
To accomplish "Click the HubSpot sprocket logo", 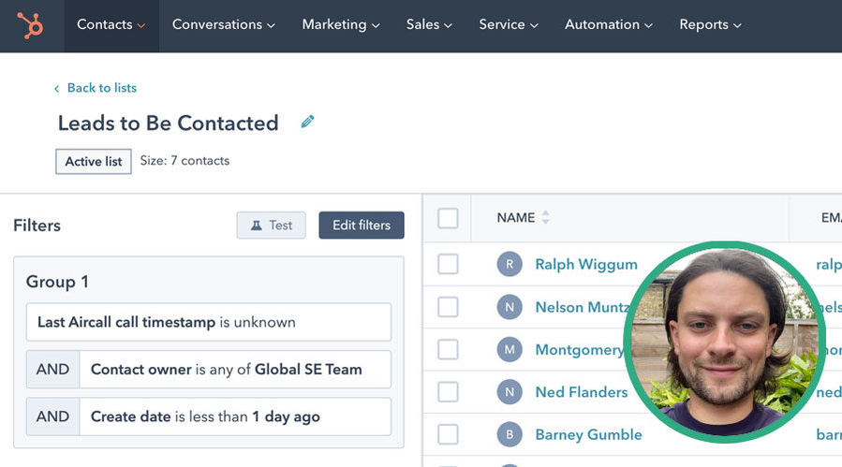I will [31, 25].
